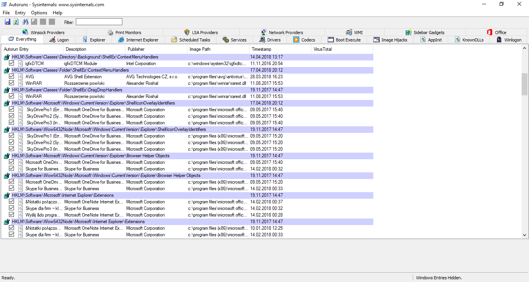Click the vertical scrollbar down arrow
The image size is (529, 282).
point(525,235)
